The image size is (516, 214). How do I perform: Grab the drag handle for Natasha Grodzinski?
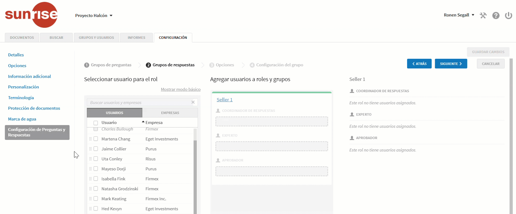(90, 189)
